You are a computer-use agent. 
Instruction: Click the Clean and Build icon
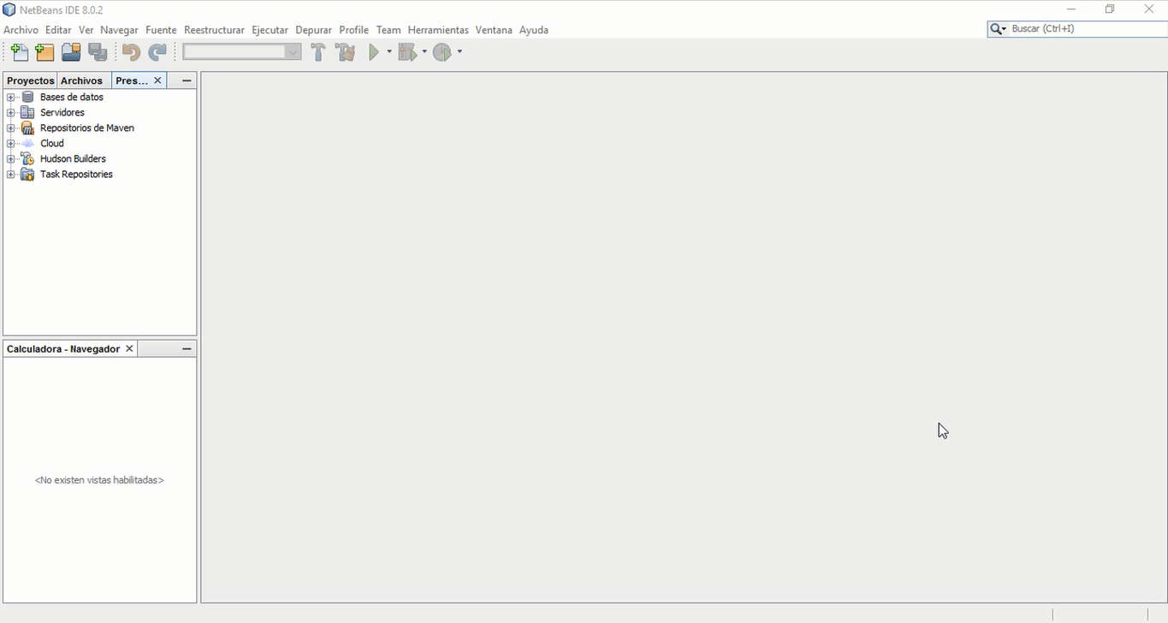(x=346, y=52)
